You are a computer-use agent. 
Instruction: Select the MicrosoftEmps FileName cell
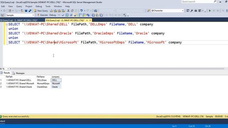click(x=43, y=84)
